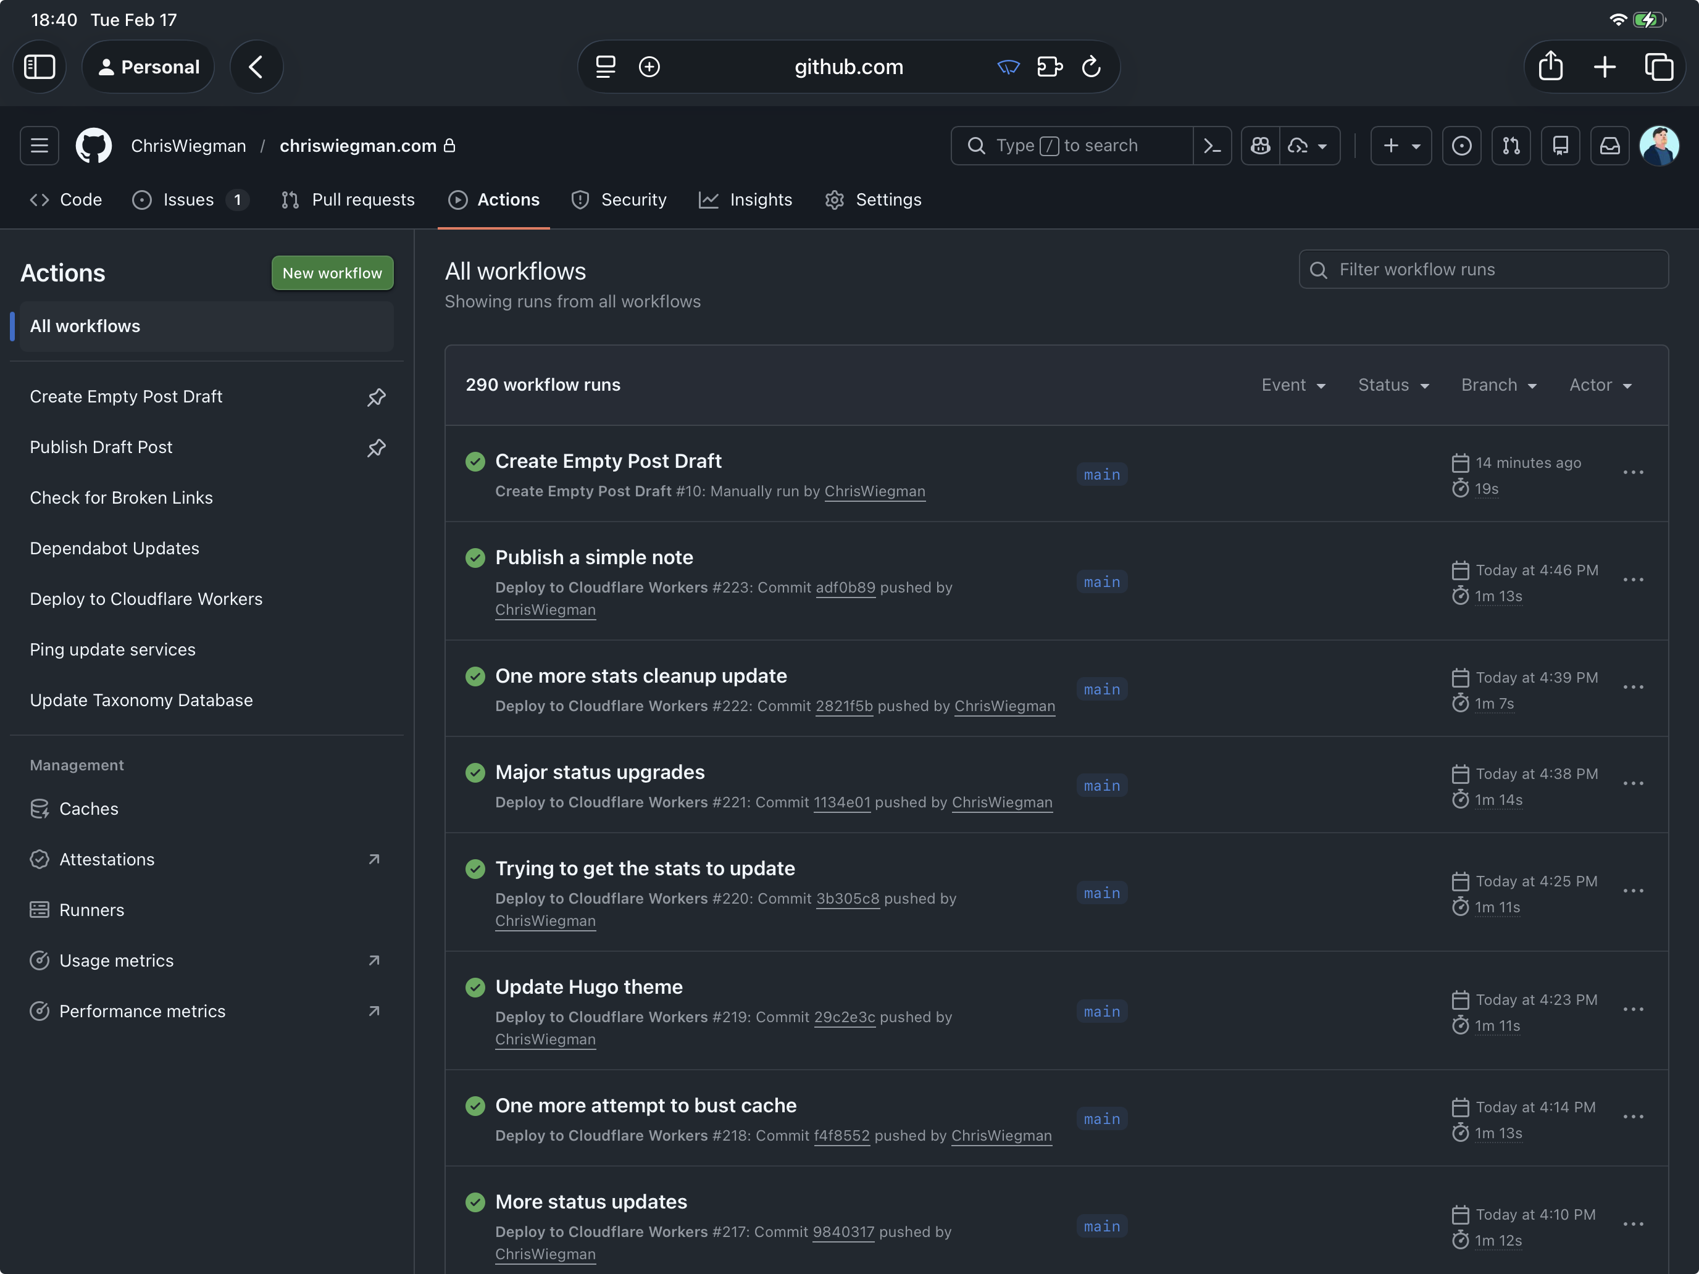This screenshot has width=1699, height=1274.
Task: Switch to the Settings tab
Action: pyautogui.click(x=874, y=199)
